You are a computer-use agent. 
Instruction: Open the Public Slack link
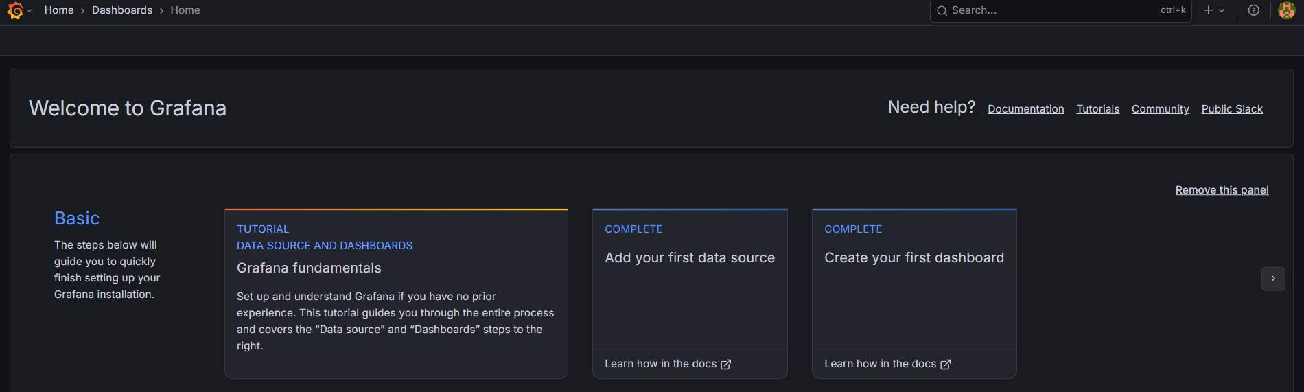pyautogui.click(x=1232, y=109)
